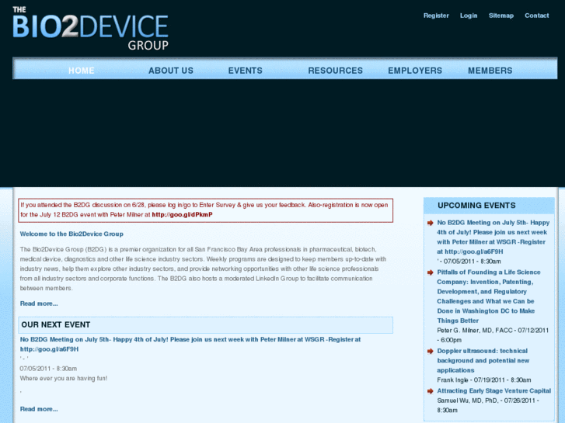Open No B2DG Meeting link in Upcoming Events
The width and height of the screenshot is (565, 423).
tap(493, 237)
